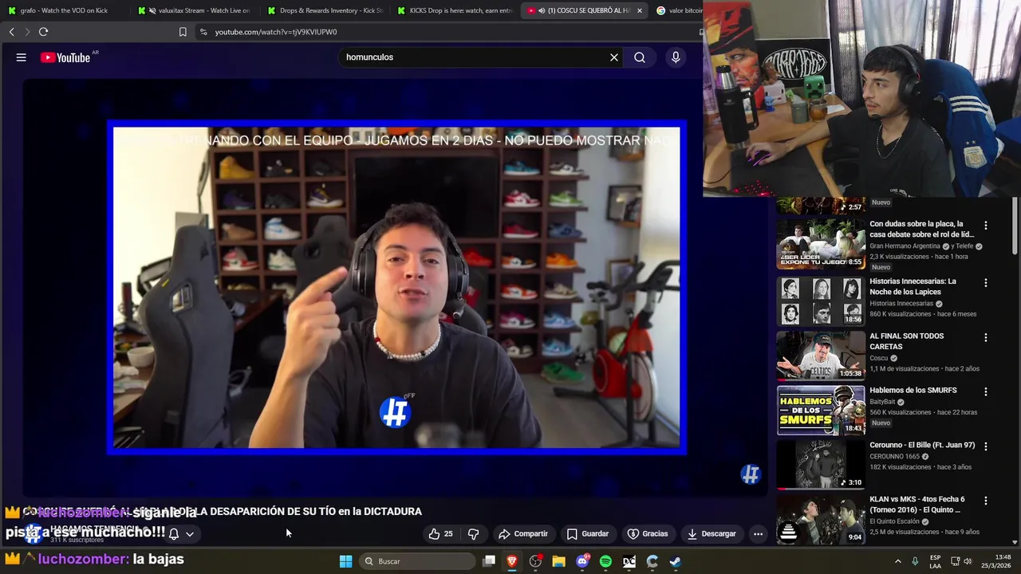Open options for 'Historias Innecesarias' video
Viewport: 1021px width, 574px height.
pos(985,283)
